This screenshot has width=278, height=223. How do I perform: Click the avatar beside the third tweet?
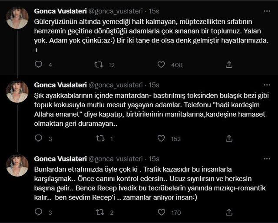click(18, 165)
